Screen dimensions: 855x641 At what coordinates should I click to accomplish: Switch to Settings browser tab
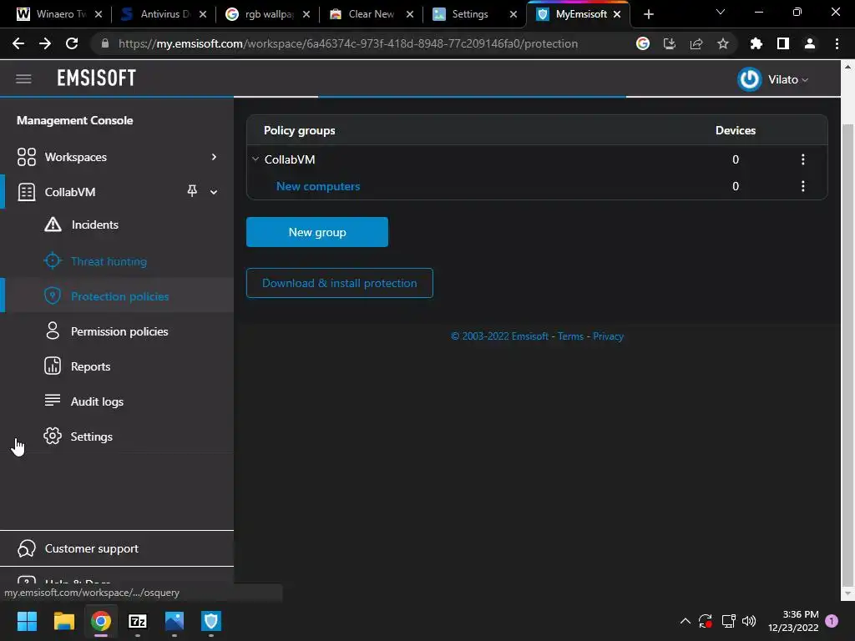[x=473, y=14]
